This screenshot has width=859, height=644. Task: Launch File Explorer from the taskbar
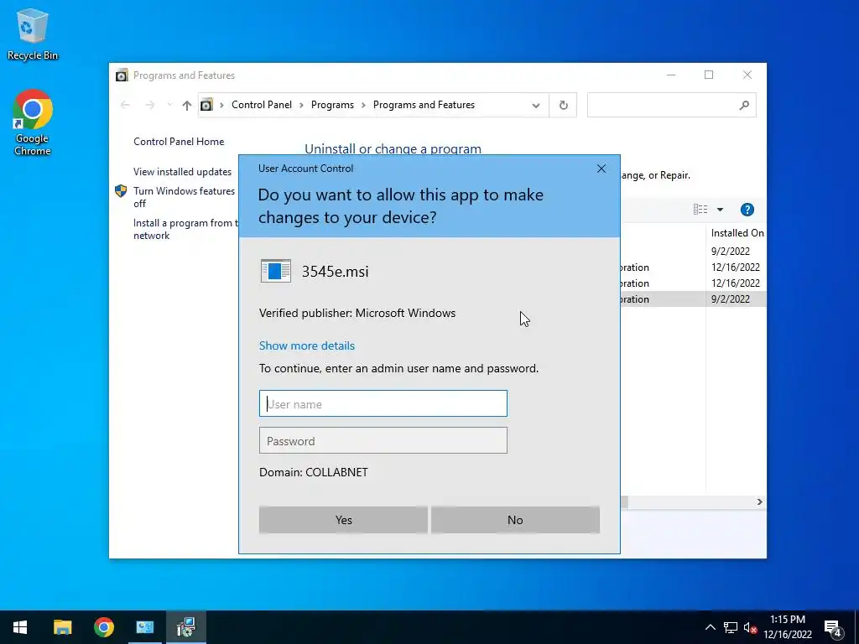click(62, 627)
